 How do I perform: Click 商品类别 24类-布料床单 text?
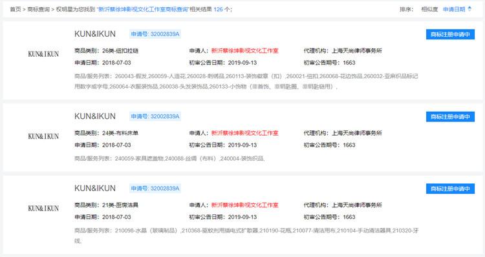pos(107,133)
